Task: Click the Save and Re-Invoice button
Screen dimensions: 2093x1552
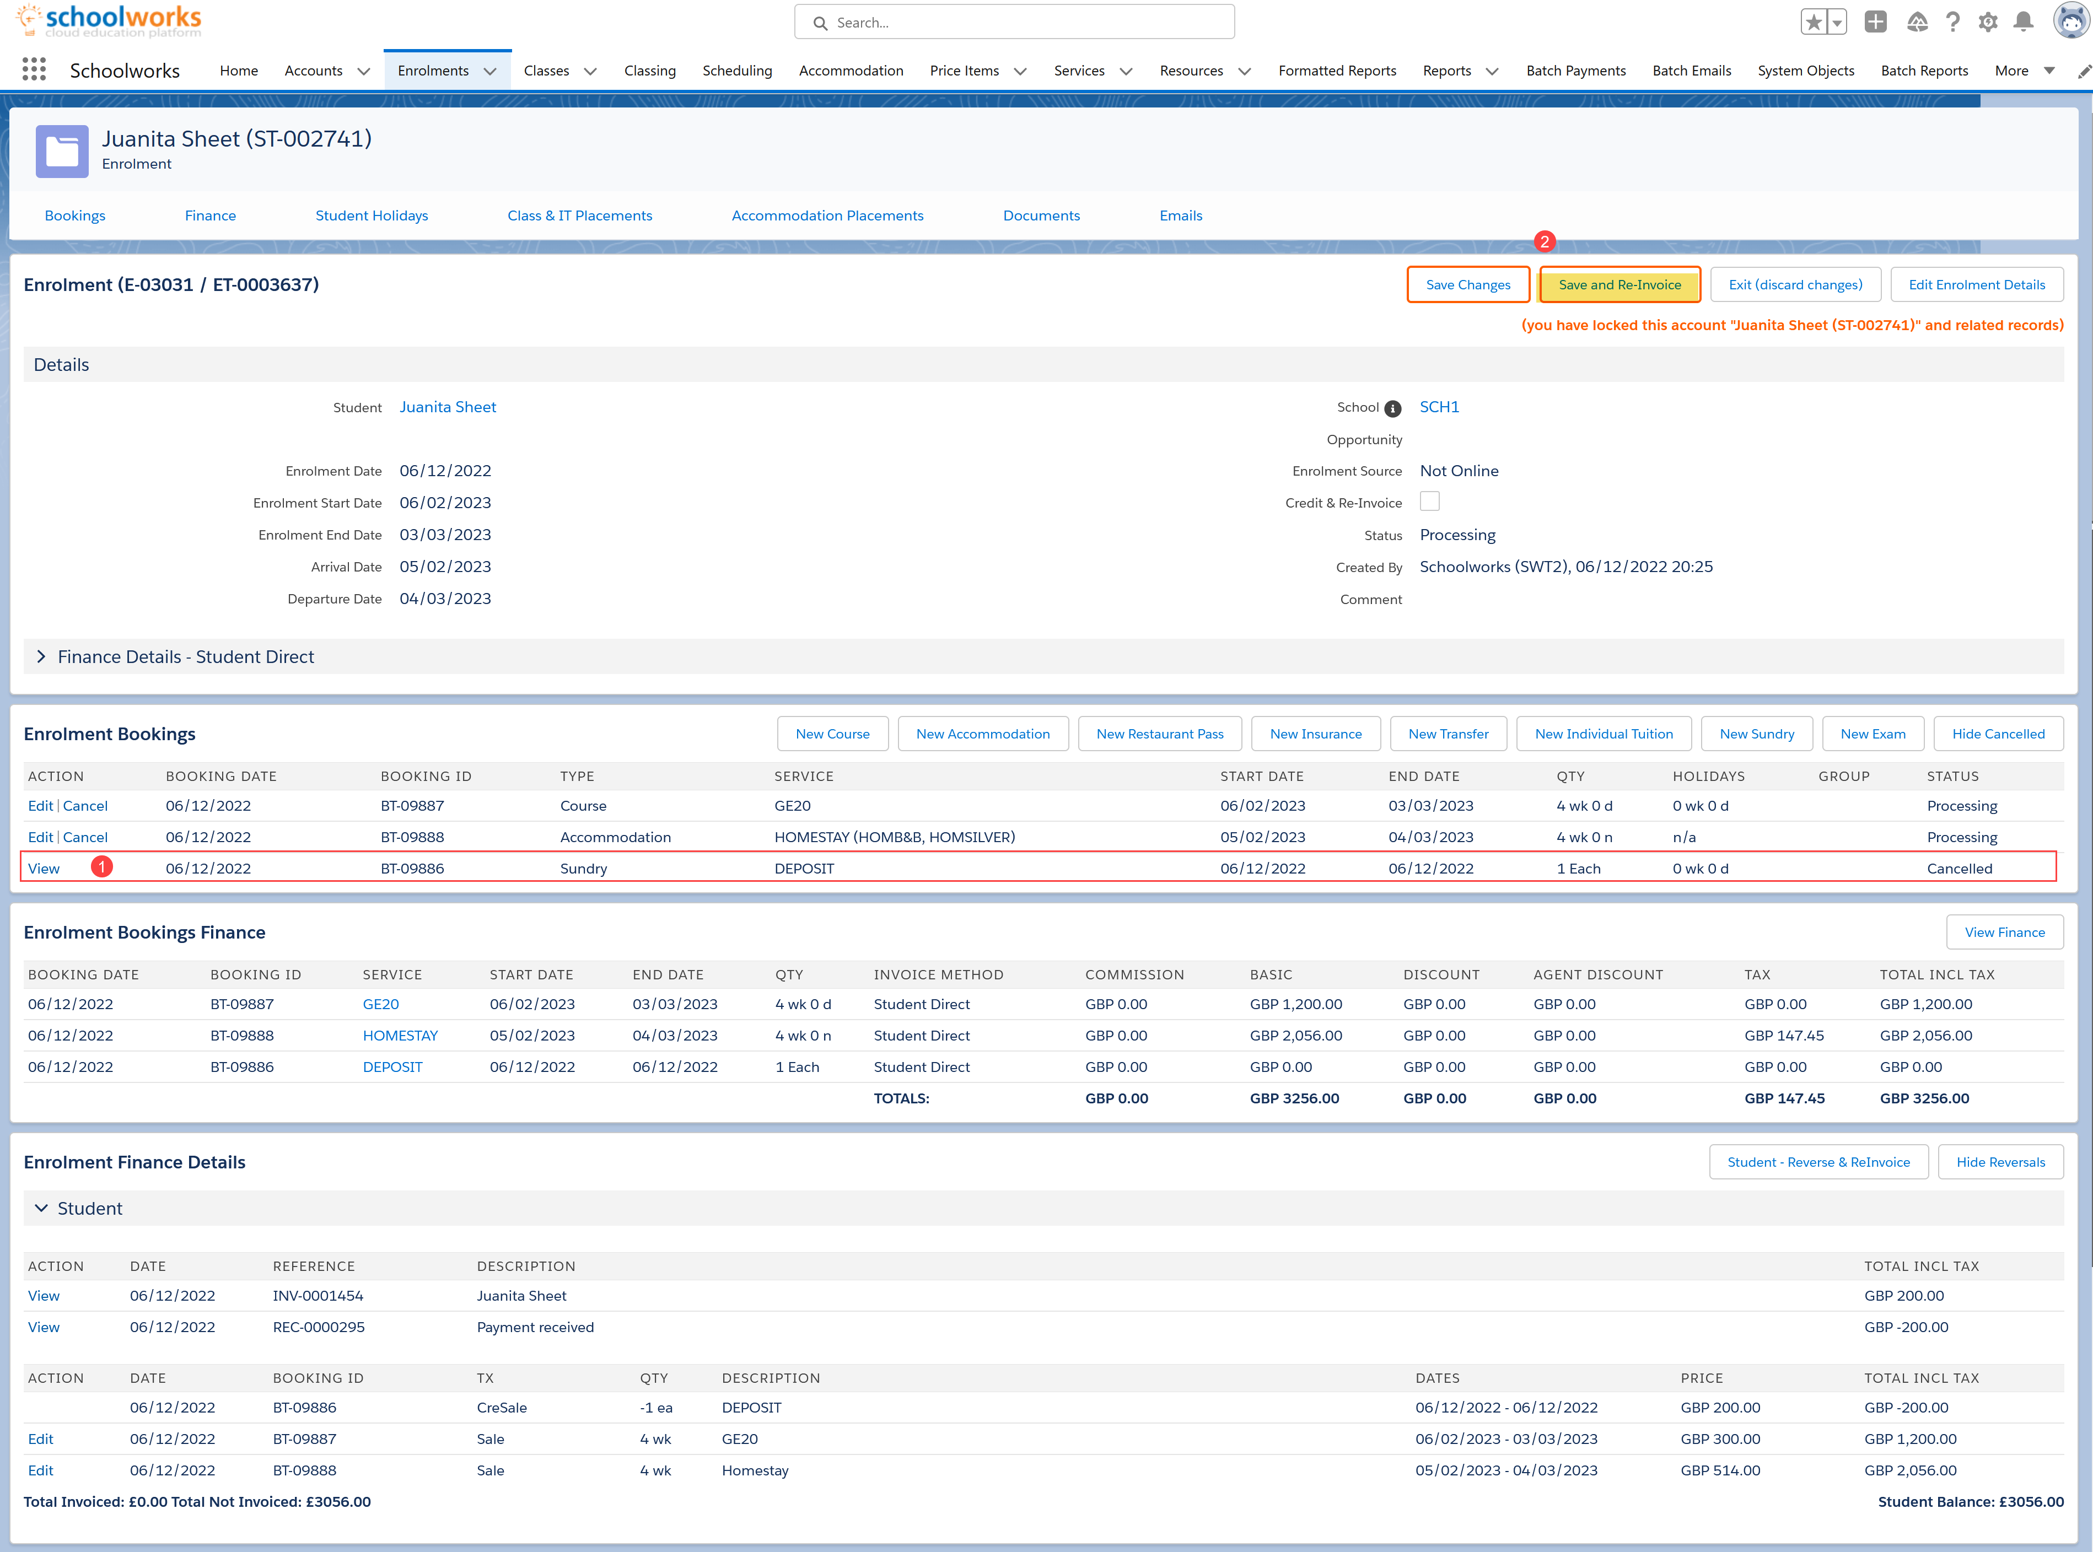Action: (x=1618, y=284)
